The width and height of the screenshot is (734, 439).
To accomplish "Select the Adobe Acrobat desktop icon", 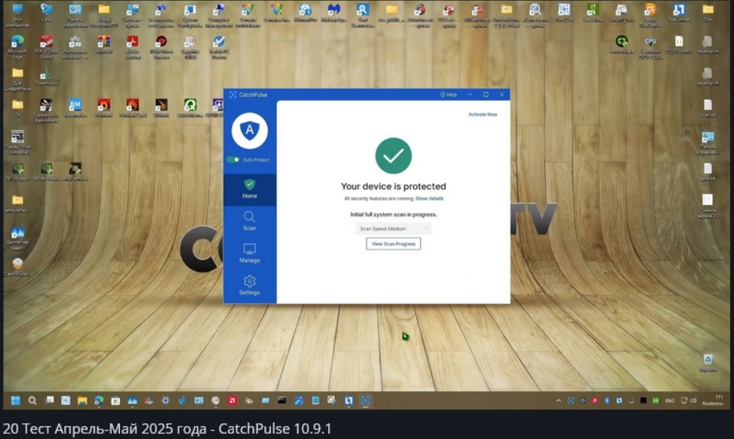I will point(133,47).
